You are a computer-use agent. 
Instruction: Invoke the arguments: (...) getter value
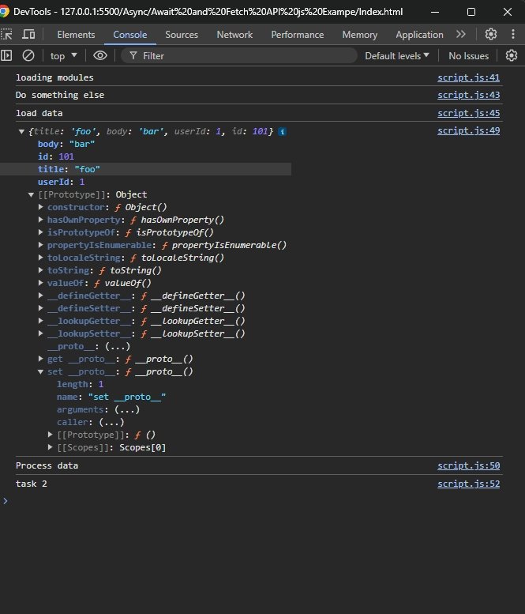(127, 409)
